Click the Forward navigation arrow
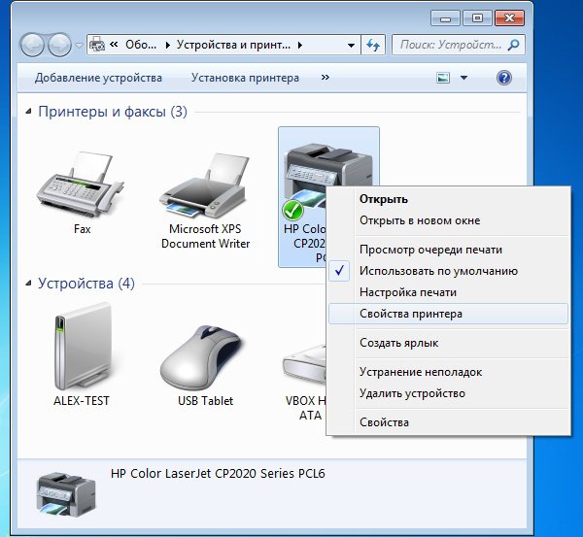 (x=59, y=45)
